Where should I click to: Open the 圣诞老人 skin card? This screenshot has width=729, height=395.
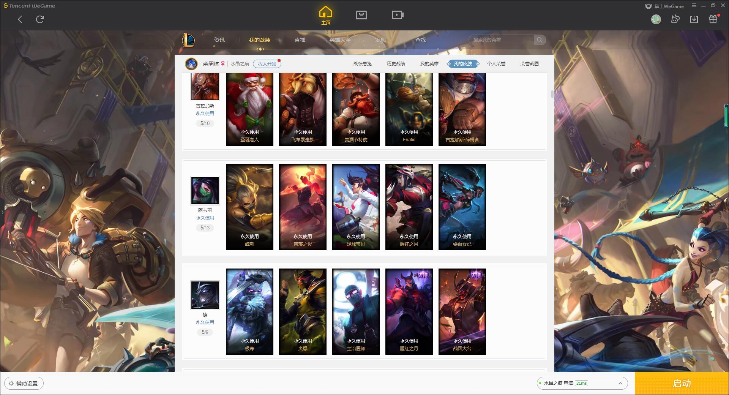[249, 109]
